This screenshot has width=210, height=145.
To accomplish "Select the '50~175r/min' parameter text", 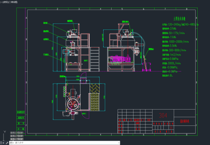I will pyautogui.click(x=177, y=33).
